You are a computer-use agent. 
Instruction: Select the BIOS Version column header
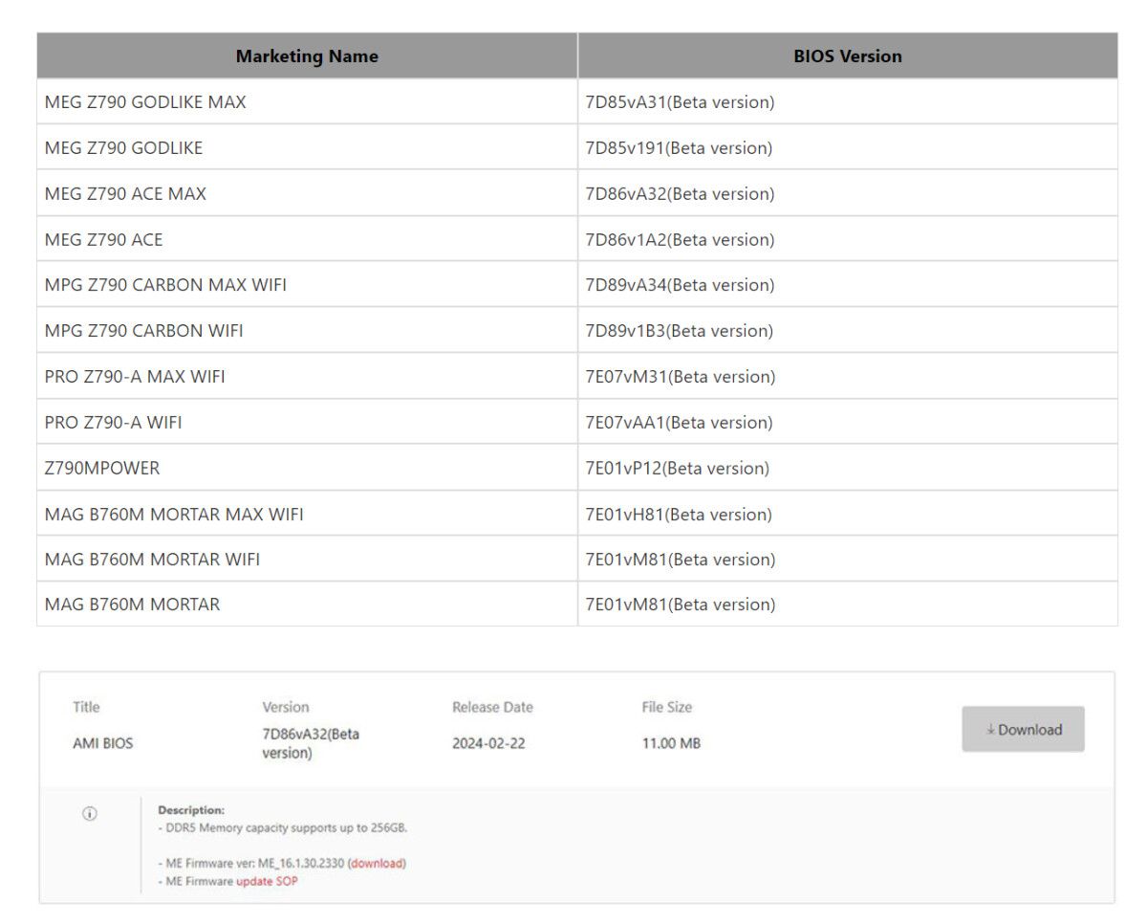[847, 55]
